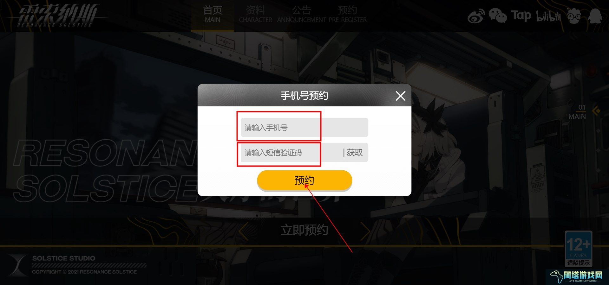Focus the 请输入短信验证码 code field

tap(290, 153)
